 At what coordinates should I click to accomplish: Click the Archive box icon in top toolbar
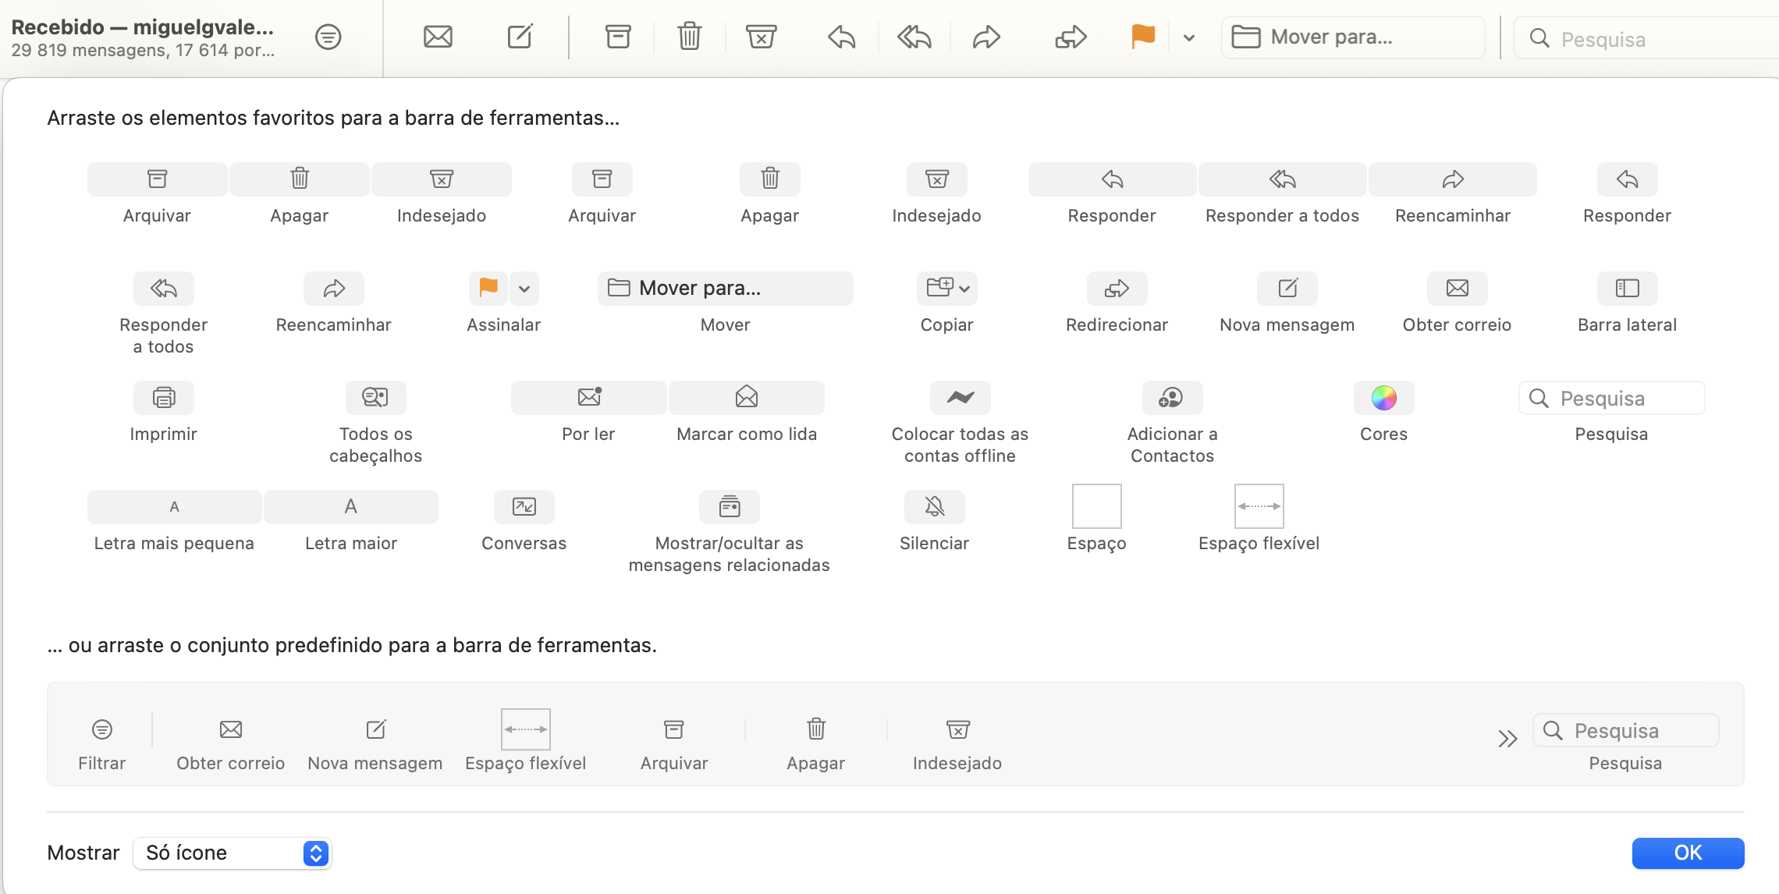point(618,37)
